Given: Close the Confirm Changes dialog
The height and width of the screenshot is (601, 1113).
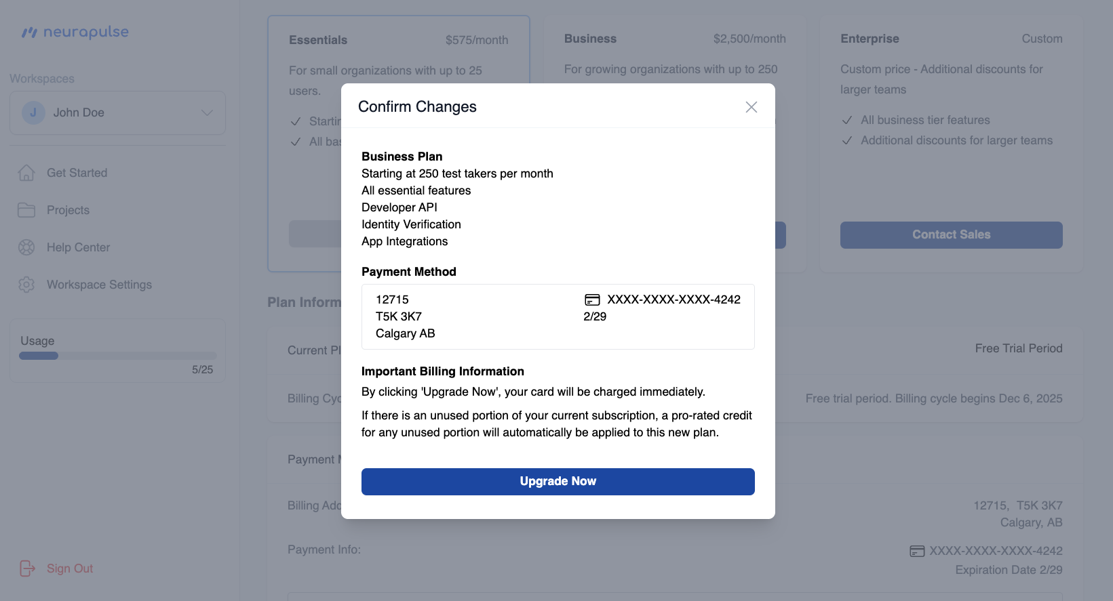Looking at the screenshot, I should (751, 107).
